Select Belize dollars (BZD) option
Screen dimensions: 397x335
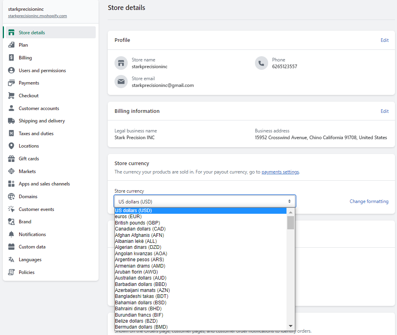[x=201, y=321]
